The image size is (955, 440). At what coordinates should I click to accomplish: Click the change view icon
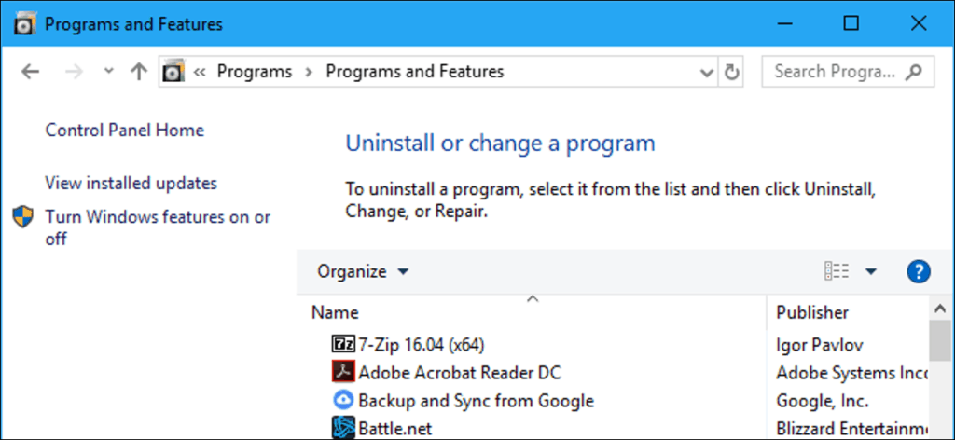click(837, 271)
